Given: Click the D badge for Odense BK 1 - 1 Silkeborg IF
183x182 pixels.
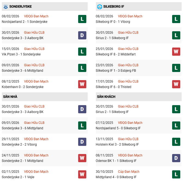Looking at the screenshot, I should [x=176, y=158].
